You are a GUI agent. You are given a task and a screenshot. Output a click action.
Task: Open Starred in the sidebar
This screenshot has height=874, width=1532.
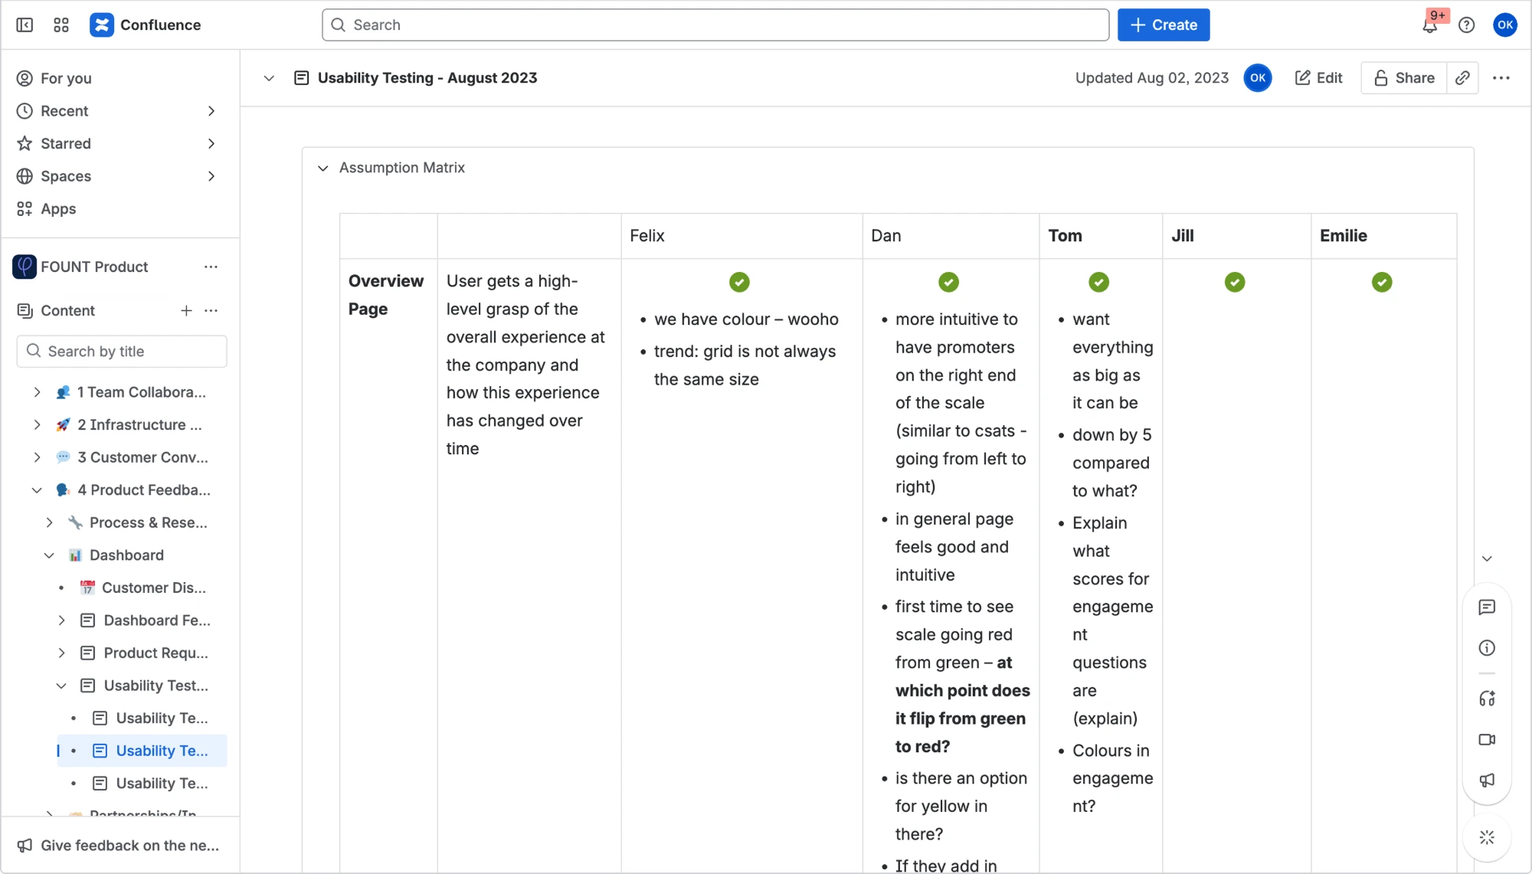66,144
